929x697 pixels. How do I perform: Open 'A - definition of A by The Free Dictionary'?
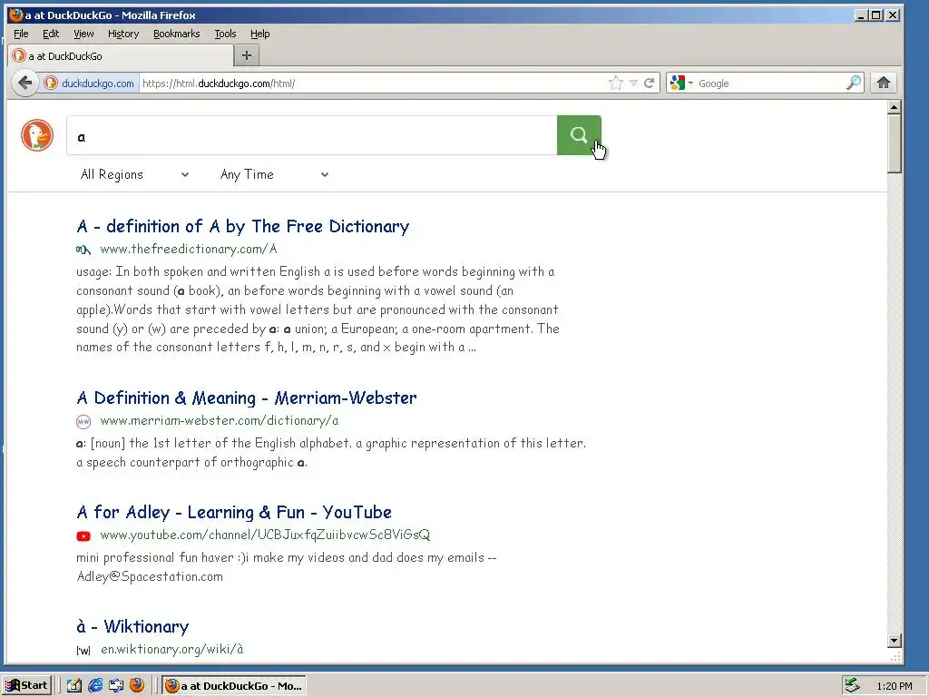pos(243,226)
